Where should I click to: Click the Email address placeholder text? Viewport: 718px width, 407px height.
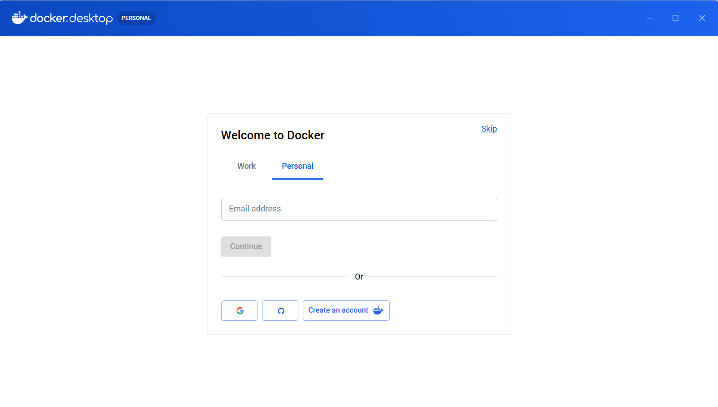[255, 209]
